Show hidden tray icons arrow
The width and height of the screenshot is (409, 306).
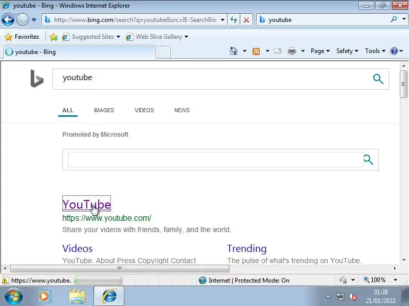pos(328,296)
